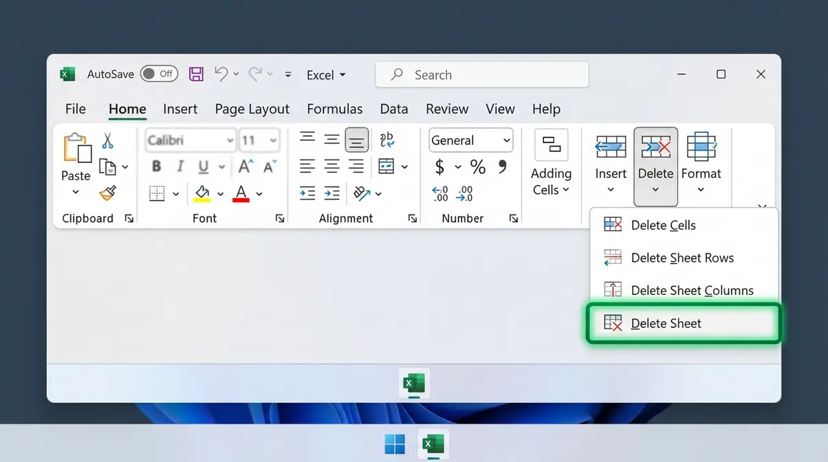Open Customize Quick Access Toolbar arrow

tap(288, 74)
